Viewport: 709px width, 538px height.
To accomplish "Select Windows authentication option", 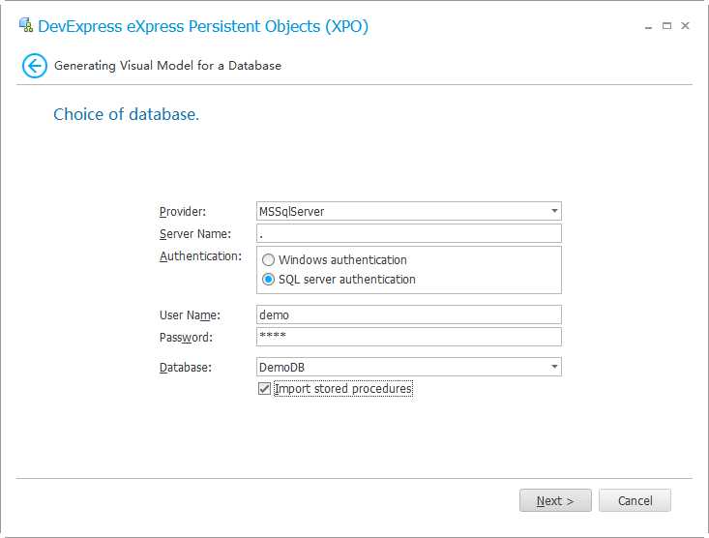I will click(x=269, y=260).
